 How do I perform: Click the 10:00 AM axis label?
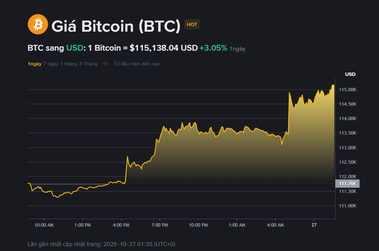[x=44, y=225]
